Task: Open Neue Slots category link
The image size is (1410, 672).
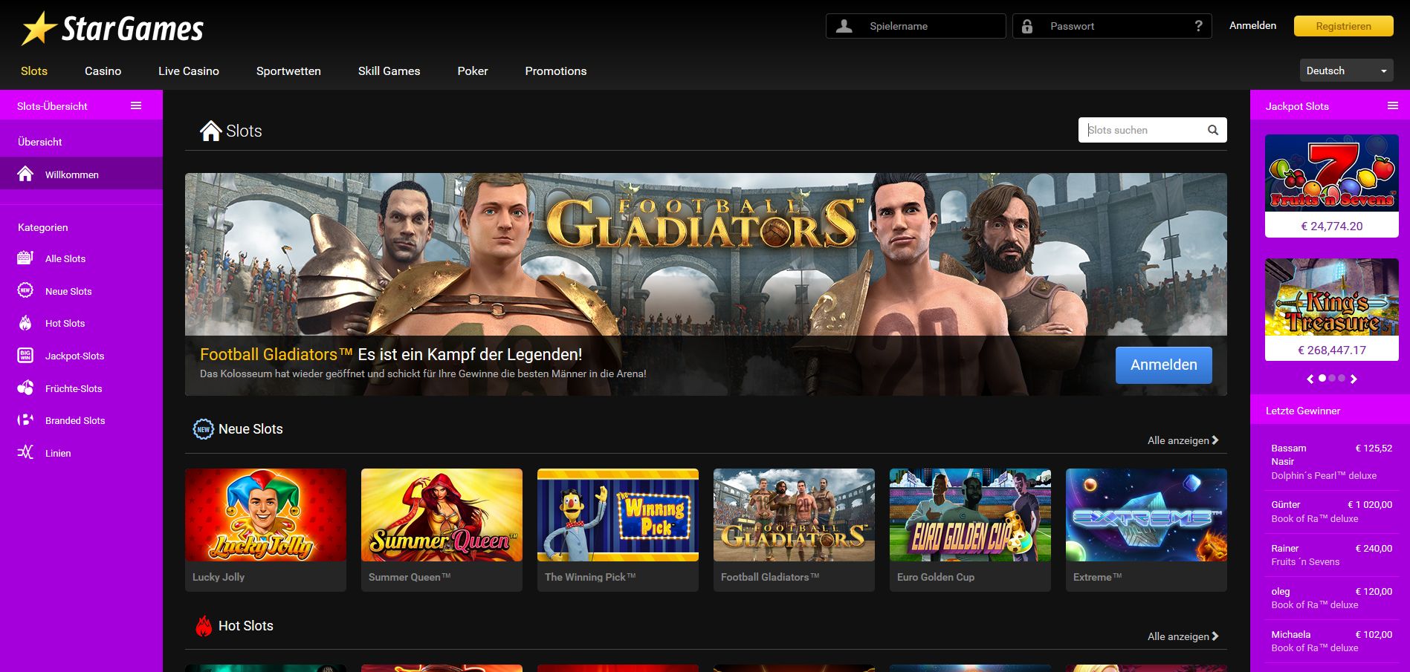Action: (x=68, y=291)
